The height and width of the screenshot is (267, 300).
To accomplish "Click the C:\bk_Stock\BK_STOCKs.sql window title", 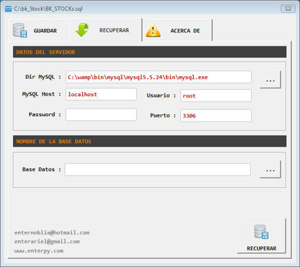I will click(48, 9).
